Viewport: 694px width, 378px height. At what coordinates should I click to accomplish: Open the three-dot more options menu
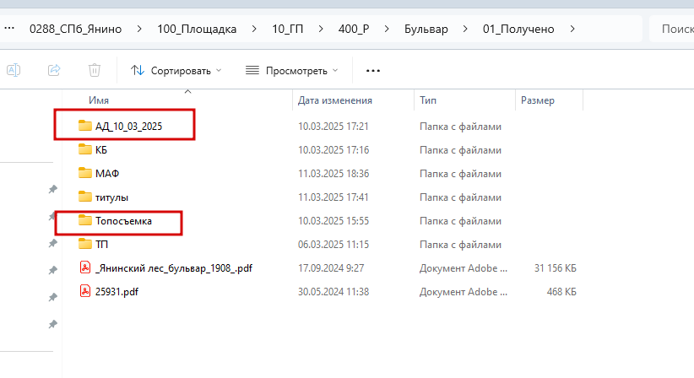click(373, 71)
